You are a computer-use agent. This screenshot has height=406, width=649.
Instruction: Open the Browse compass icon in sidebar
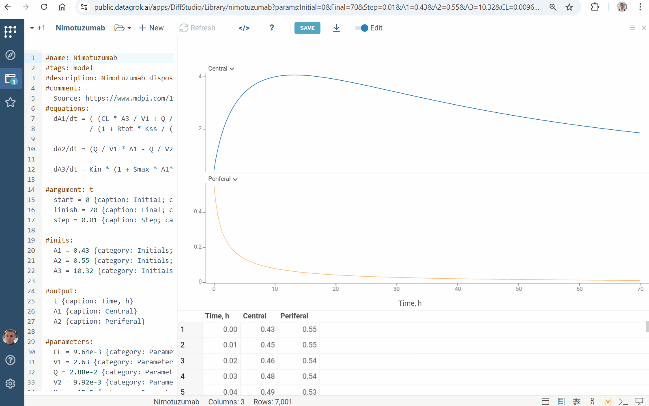11,55
